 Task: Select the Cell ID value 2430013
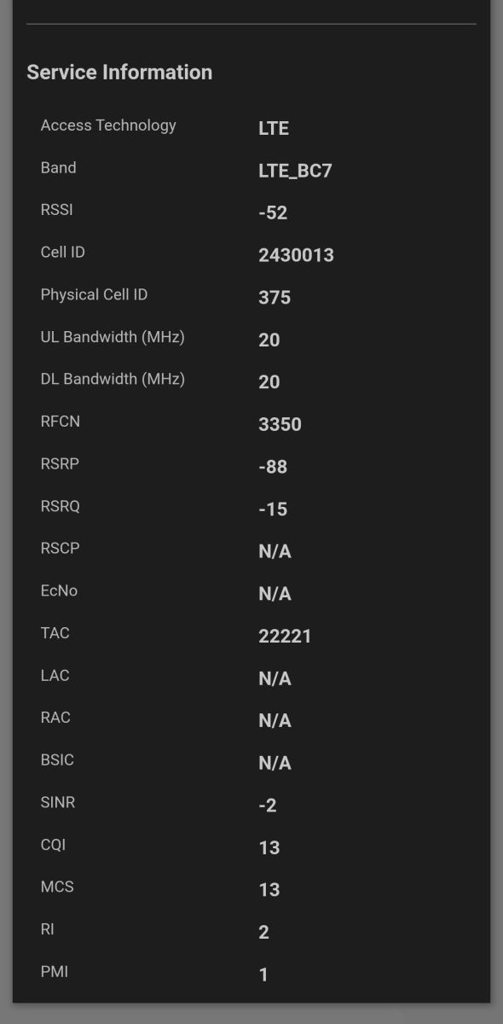(296, 255)
